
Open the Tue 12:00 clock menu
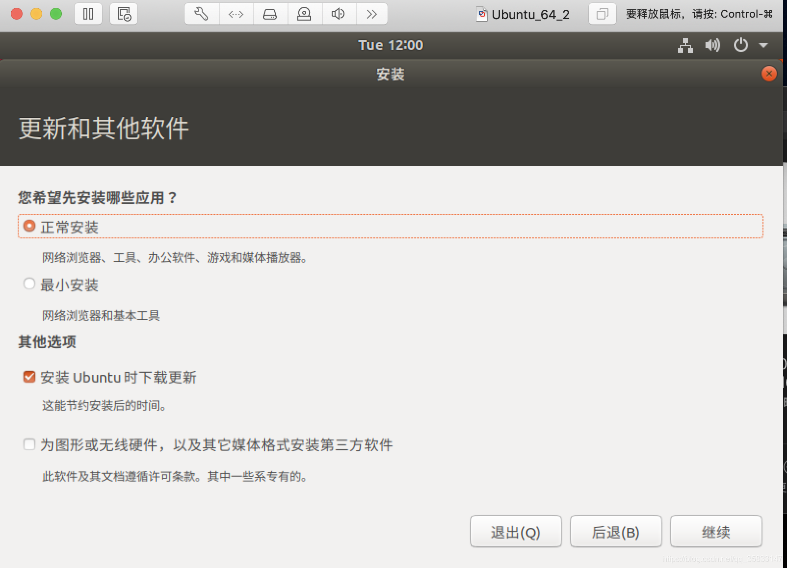pos(391,45)
